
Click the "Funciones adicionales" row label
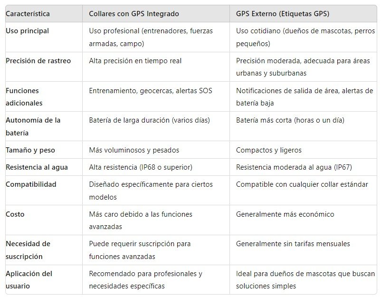24,96
